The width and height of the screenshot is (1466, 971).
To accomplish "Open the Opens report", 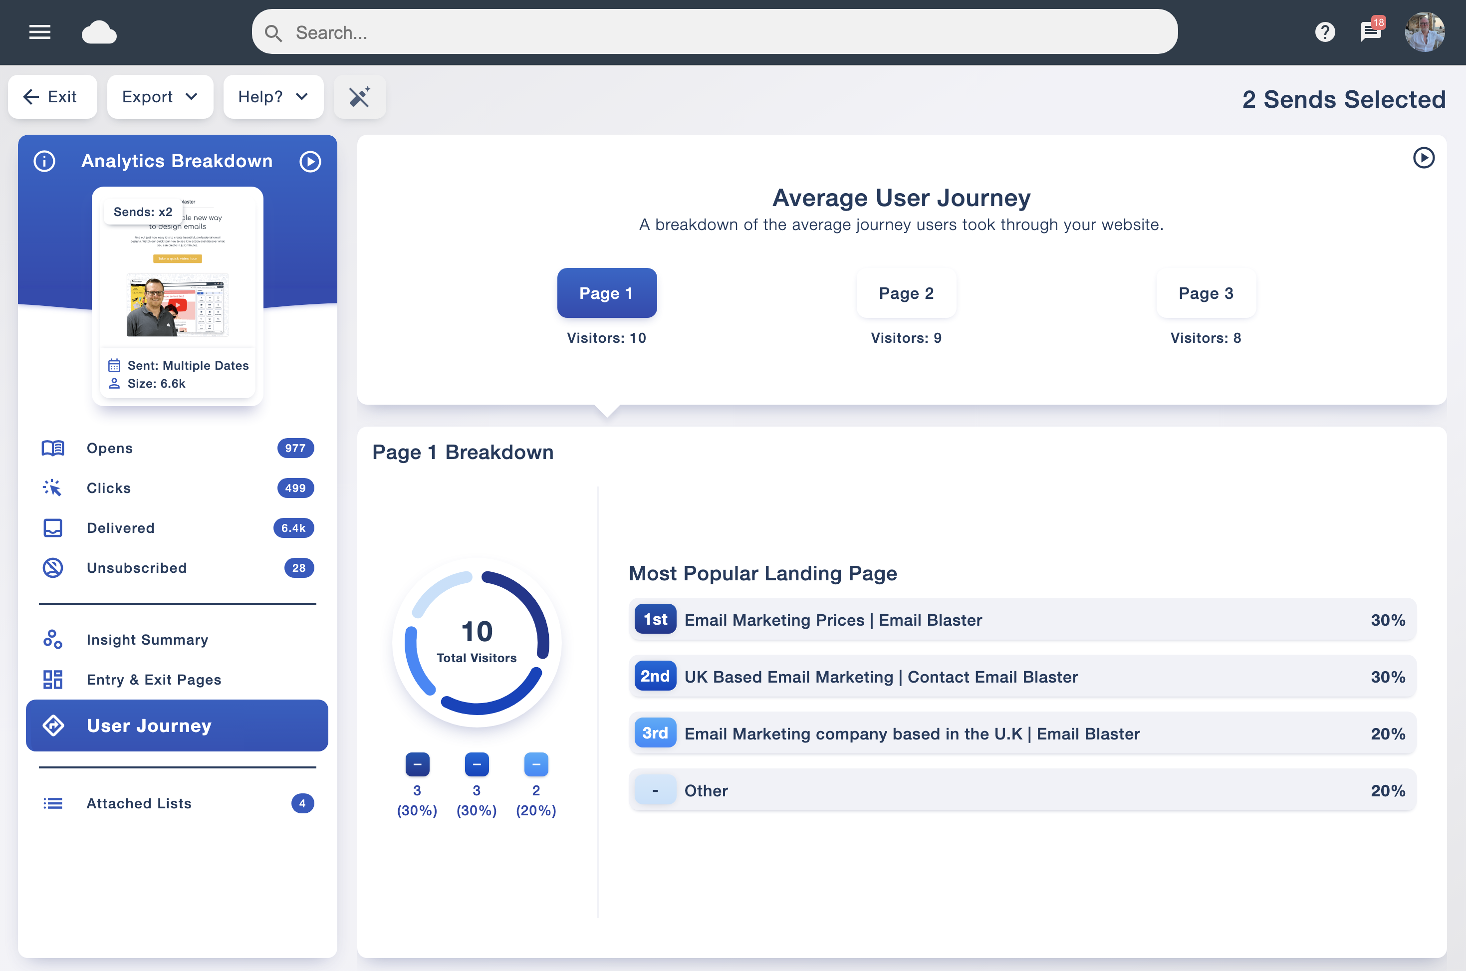I will 177,449.
